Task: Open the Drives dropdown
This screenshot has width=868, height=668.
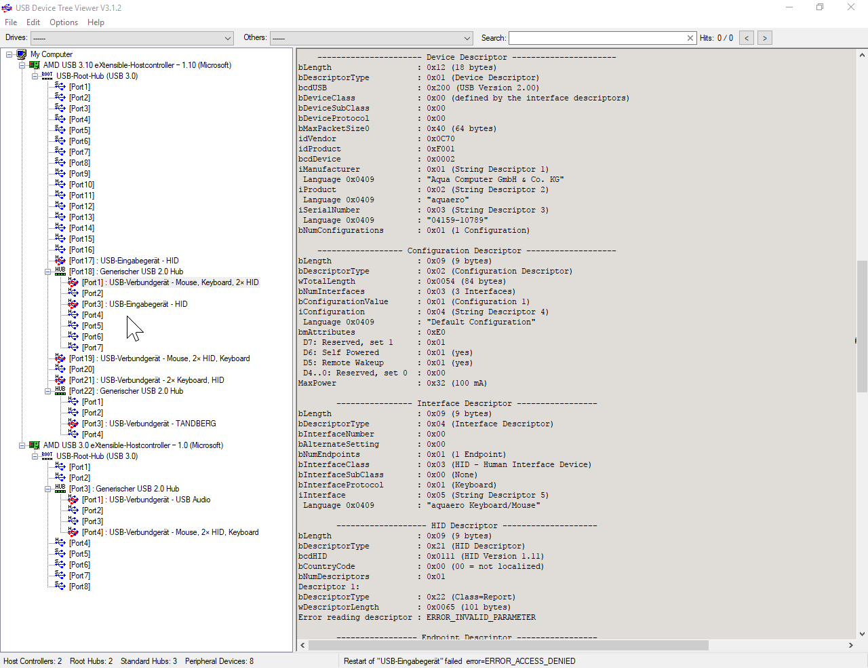Action: pyautogui.click(x=227, y=38)
